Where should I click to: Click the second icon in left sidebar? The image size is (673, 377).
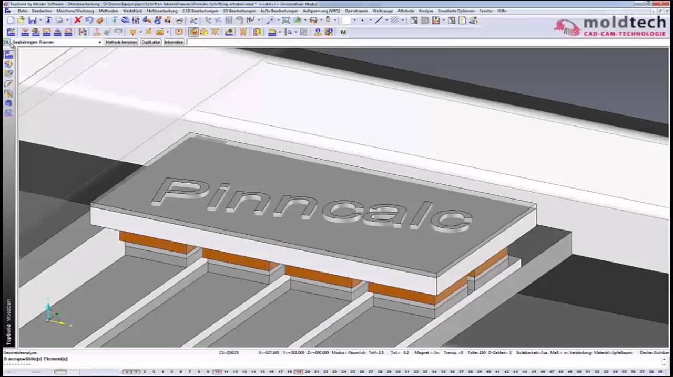click(8, 64)
